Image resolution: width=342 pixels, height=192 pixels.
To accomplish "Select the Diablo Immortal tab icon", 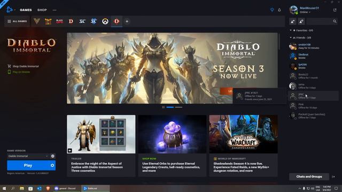I will (116, 21).
